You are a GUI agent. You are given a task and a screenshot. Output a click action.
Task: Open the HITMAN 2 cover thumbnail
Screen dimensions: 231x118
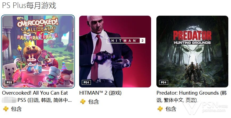pyautogui.click(x=115, y=52)
